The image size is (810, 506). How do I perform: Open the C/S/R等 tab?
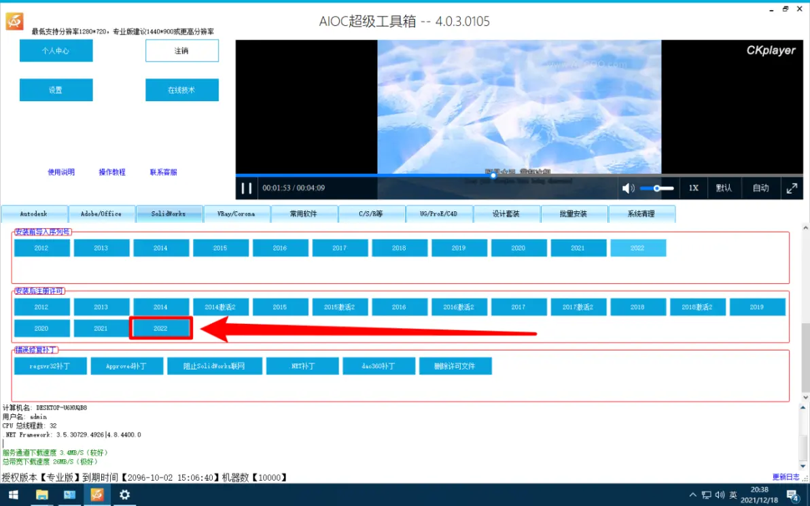371,214
